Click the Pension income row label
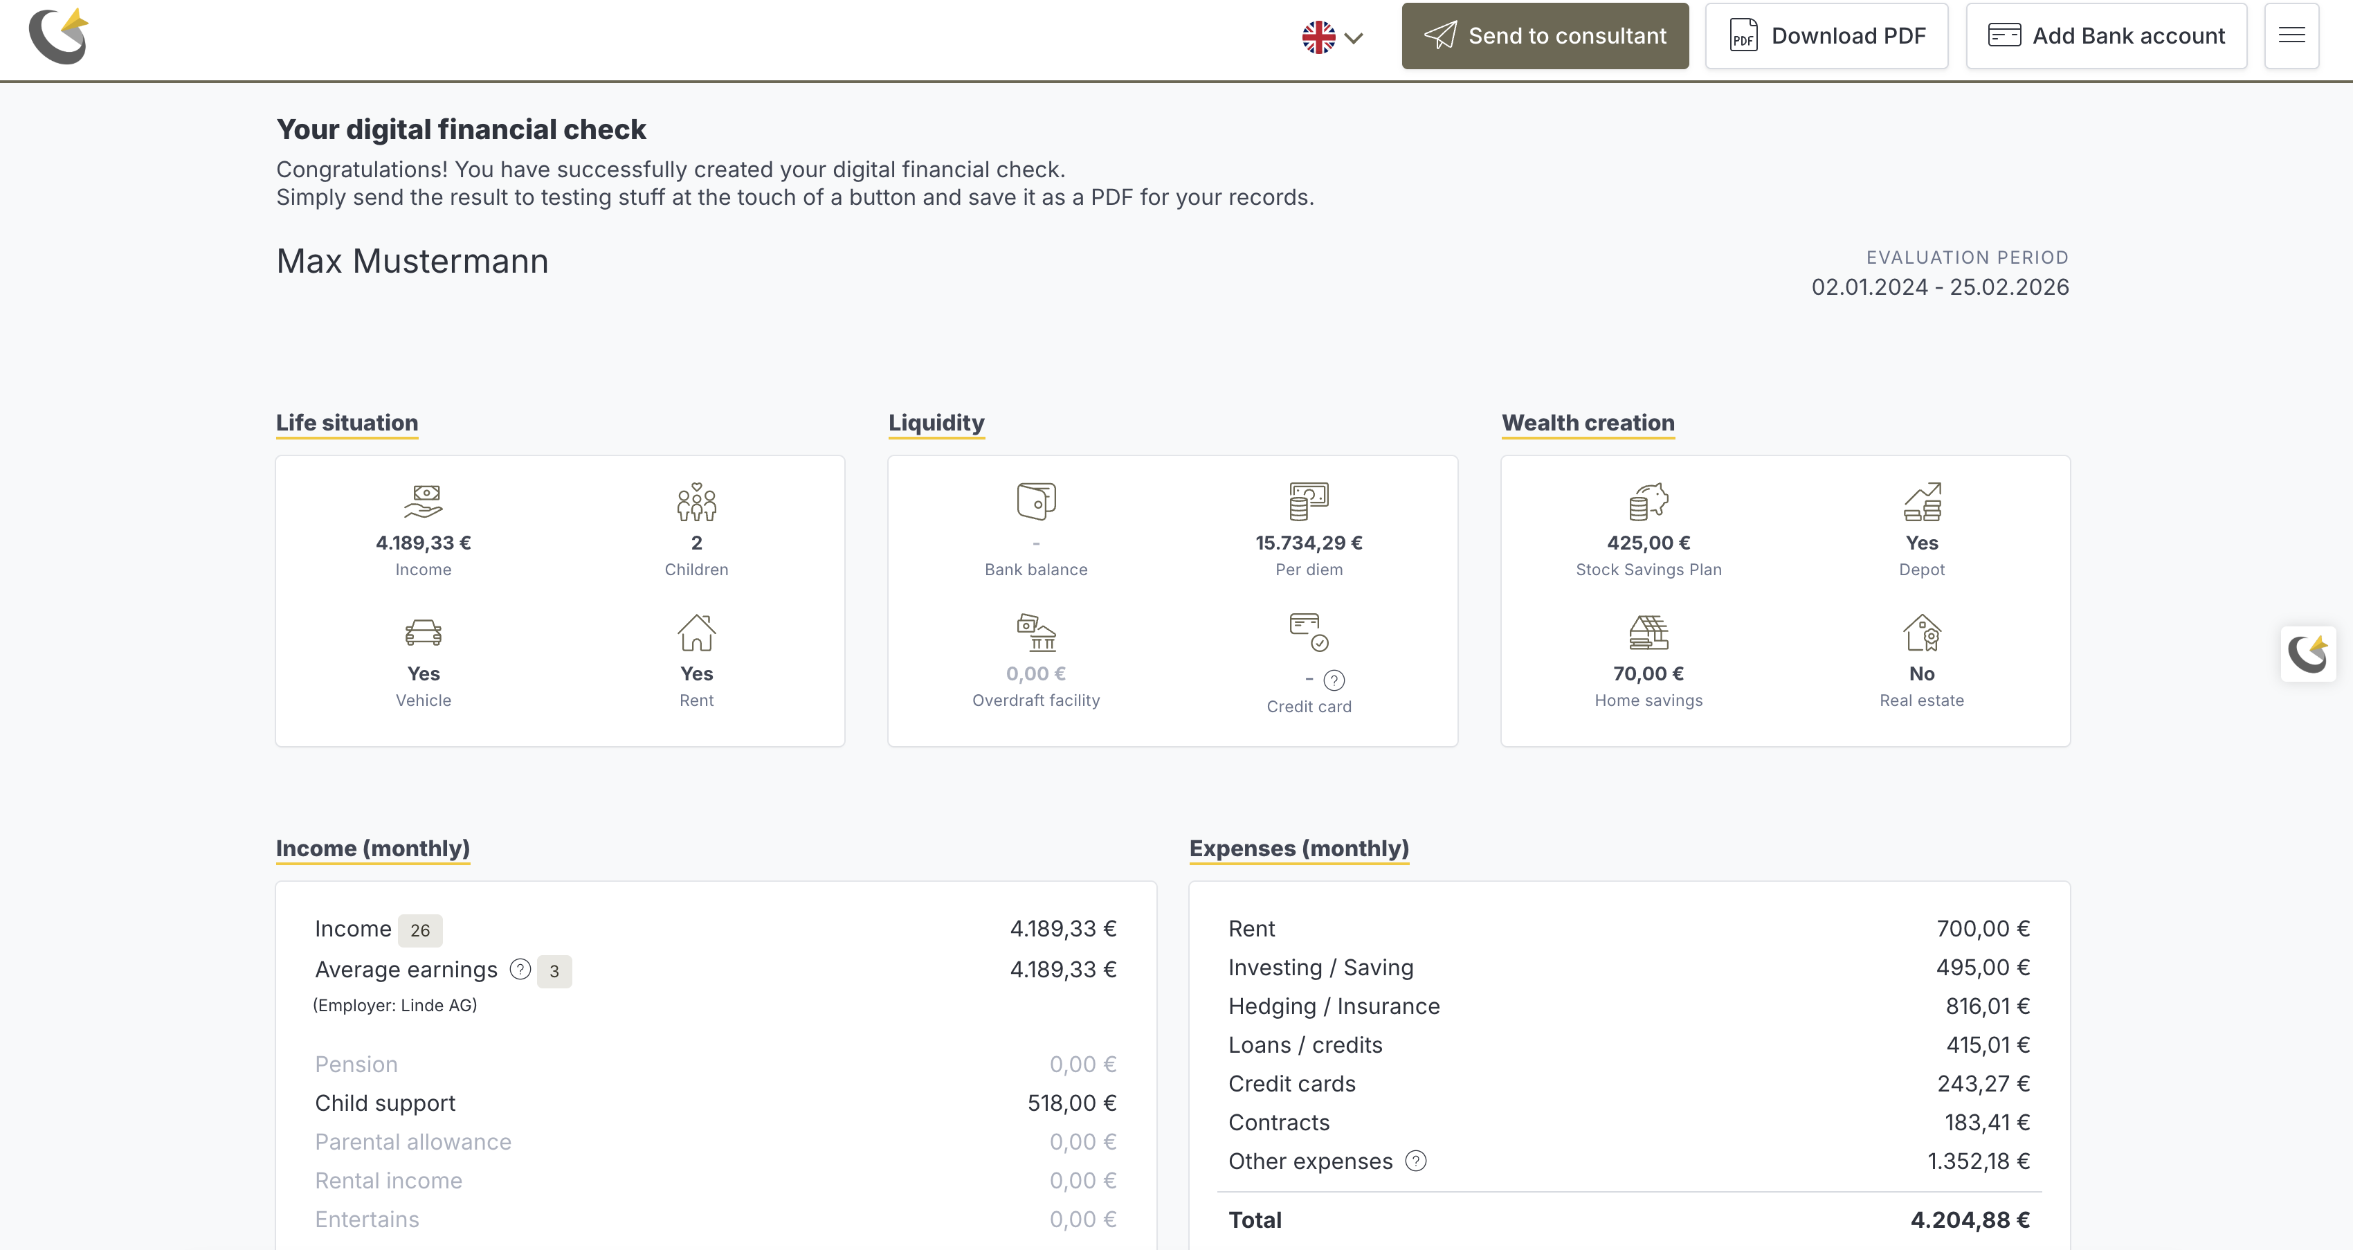 click(x=355, y=1065)
